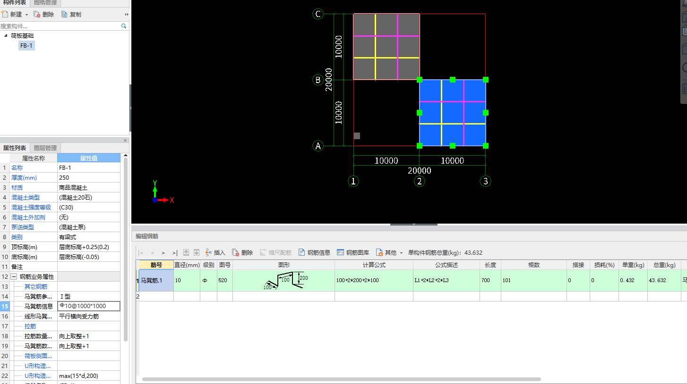Open 钢筋信息 in rebar toolbar

pyautogui.click(x=314, y=253)
